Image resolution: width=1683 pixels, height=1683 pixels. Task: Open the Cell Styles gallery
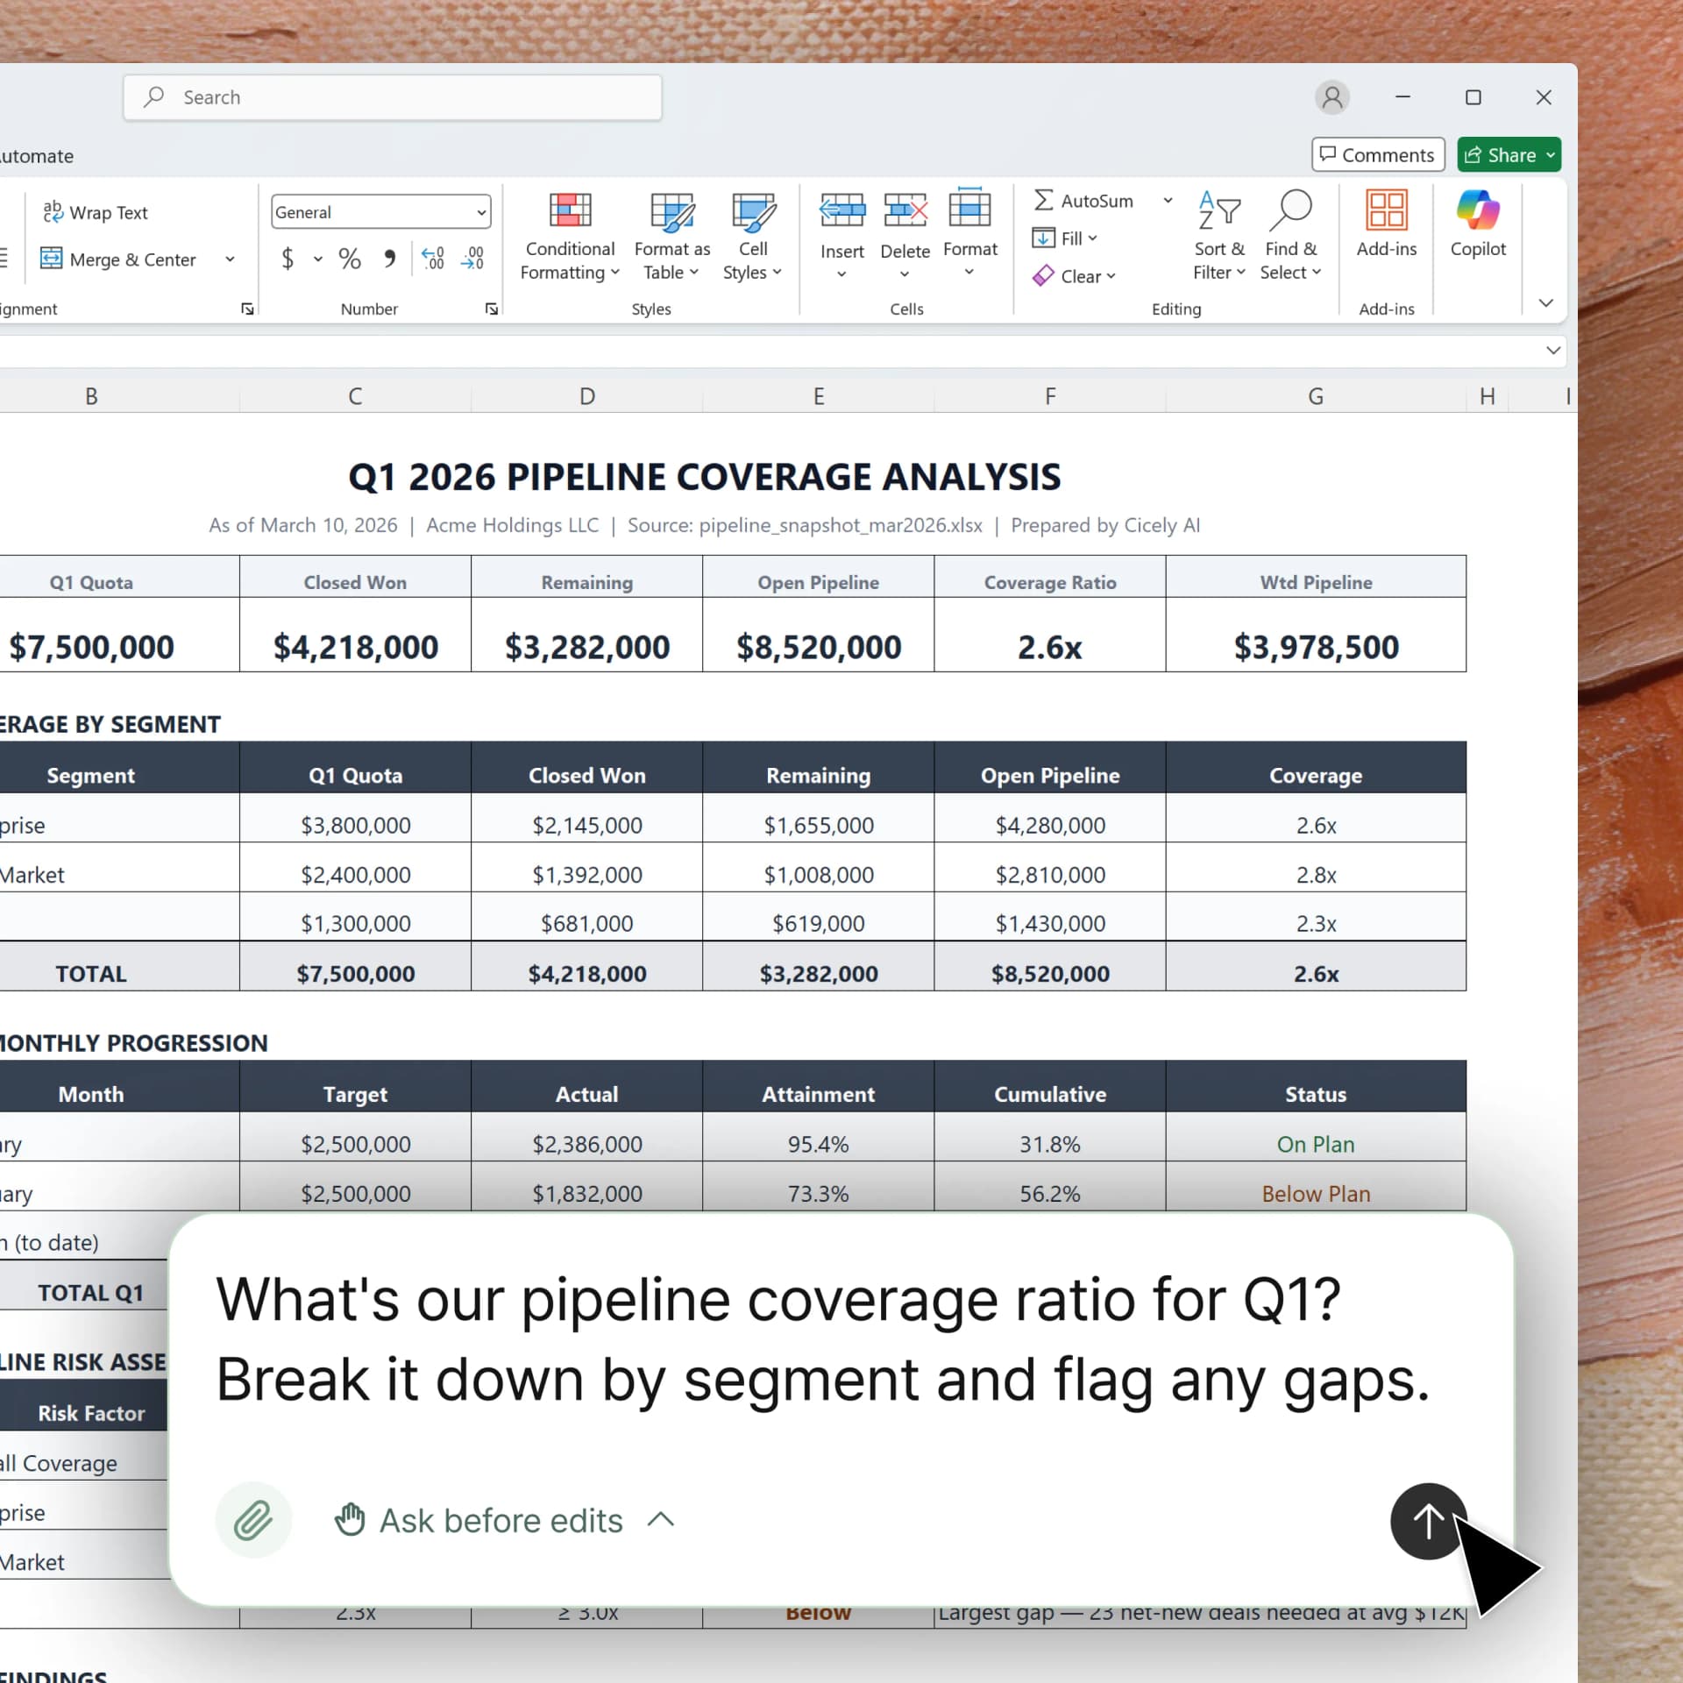coord(752,237)
